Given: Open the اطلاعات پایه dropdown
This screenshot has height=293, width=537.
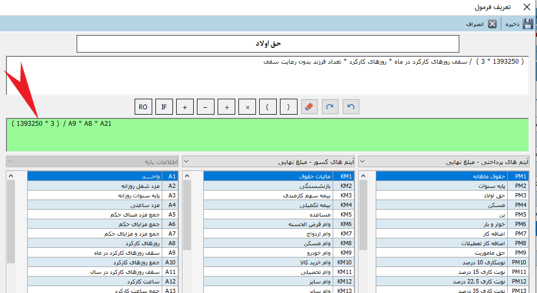Looking at the screenshot, I should pos(11,161).
